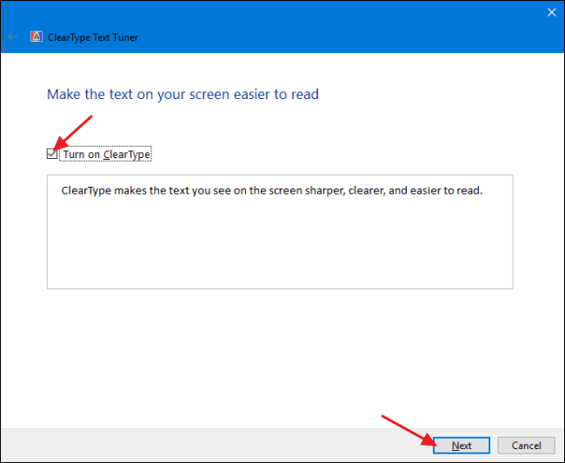This screenshot has height=463, width=565.
Task: Click the 'Make the text on your screen easier to read' heading
Action: 183,95
